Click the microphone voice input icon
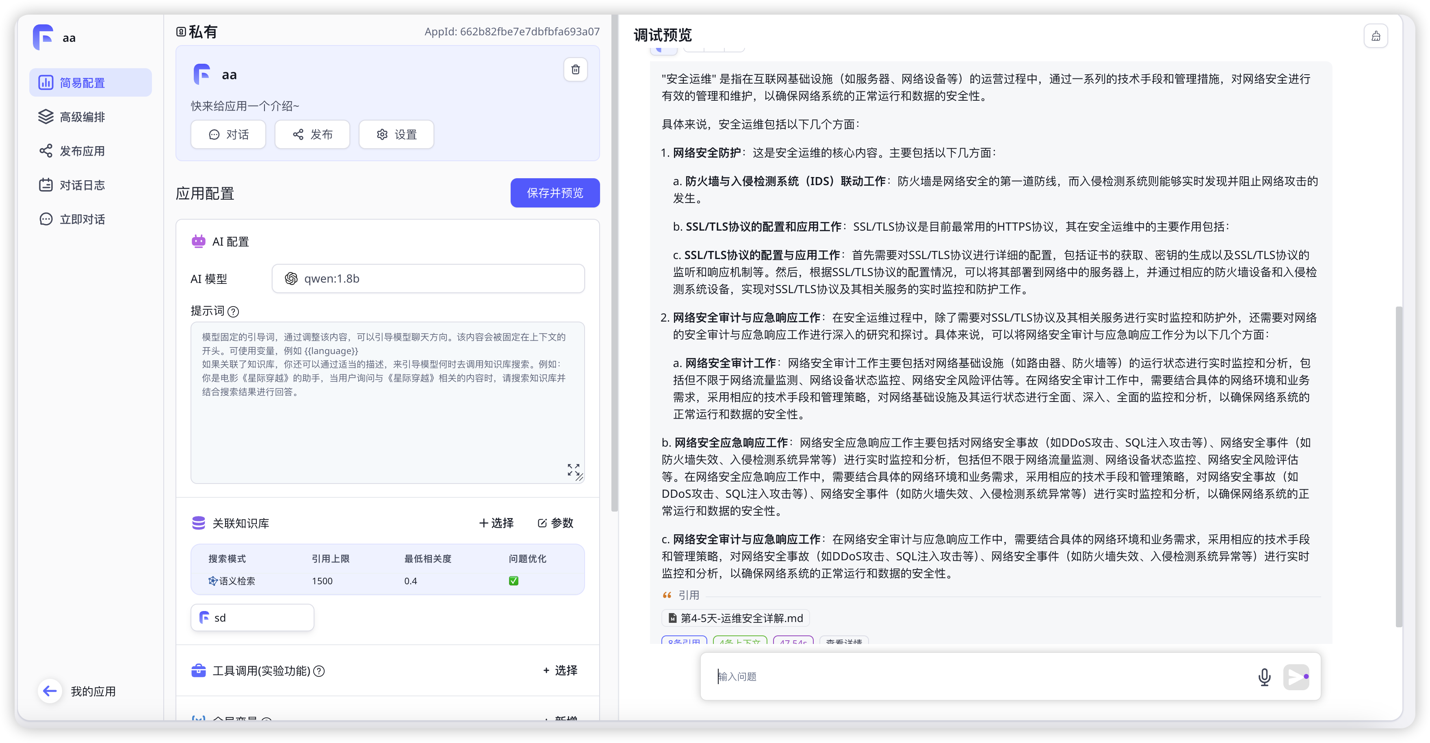 [x=1264, y=677]
